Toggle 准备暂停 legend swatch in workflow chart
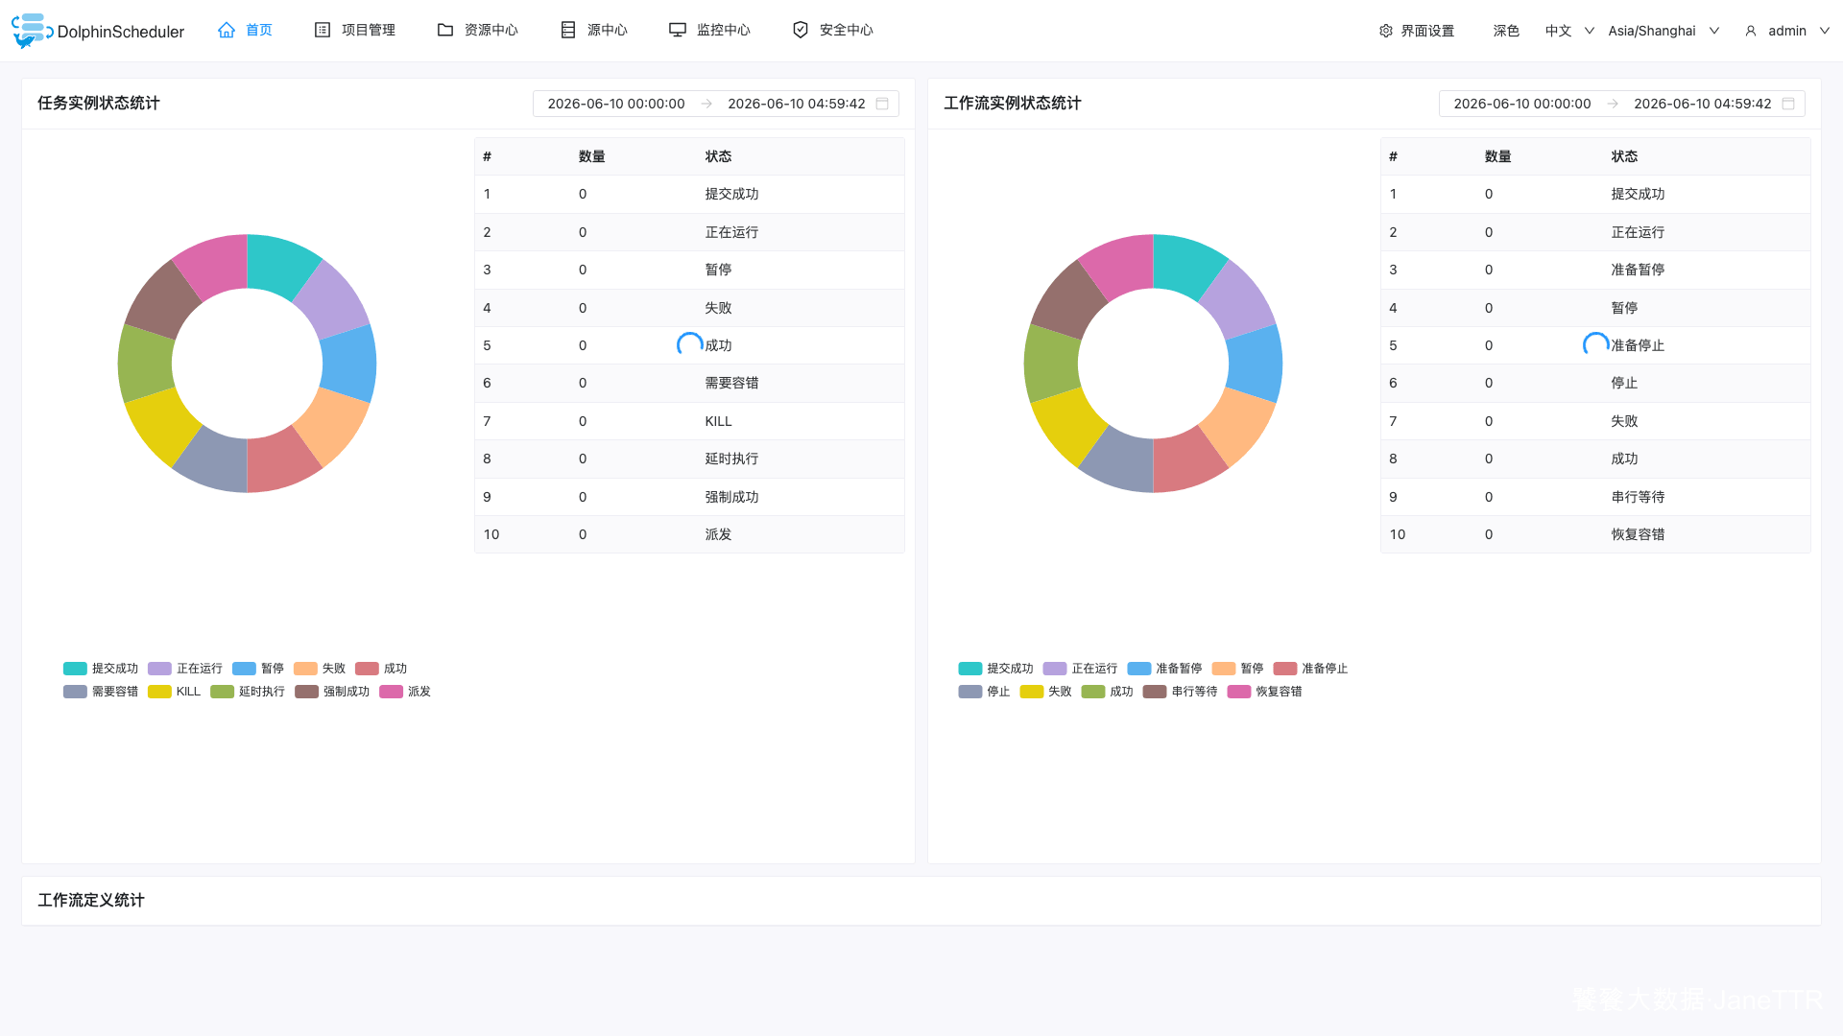This screenshot has height=1036, width=1843. [x=1139, y=669]
